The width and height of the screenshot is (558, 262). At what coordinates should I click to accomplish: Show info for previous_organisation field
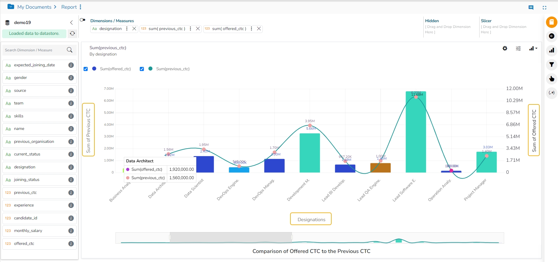[71, 142]
